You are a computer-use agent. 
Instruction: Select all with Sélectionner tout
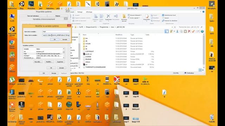[169, 15]
